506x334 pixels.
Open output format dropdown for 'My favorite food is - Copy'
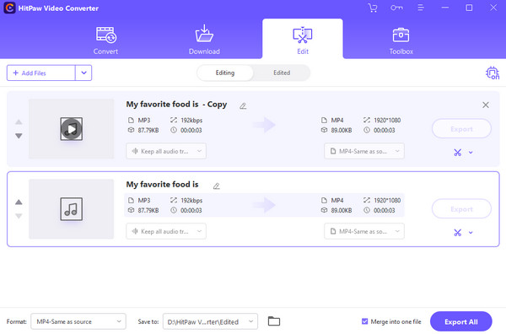coord(364,151)
